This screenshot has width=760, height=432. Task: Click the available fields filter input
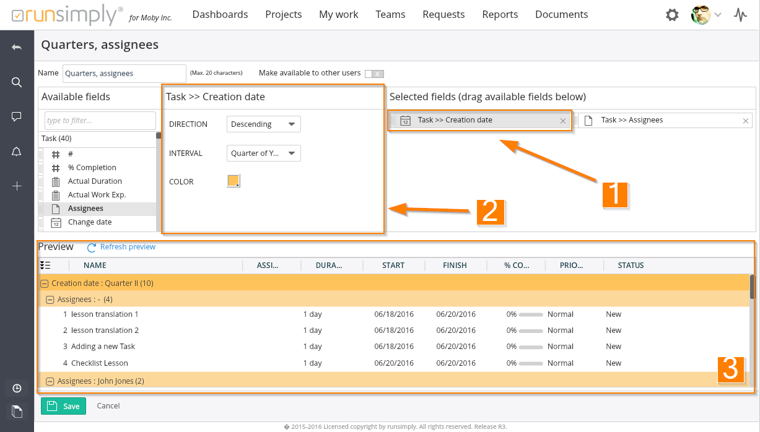coord(100,121)
